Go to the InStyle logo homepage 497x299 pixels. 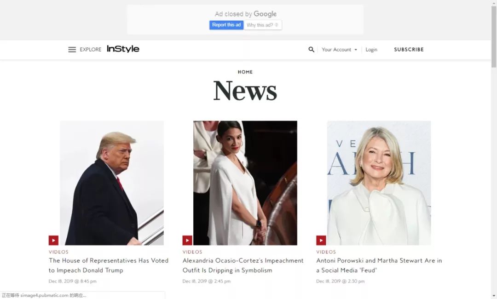123,49
